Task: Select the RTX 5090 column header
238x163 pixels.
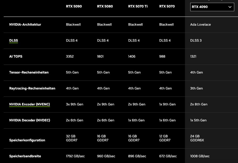Action: pos(74,6)
